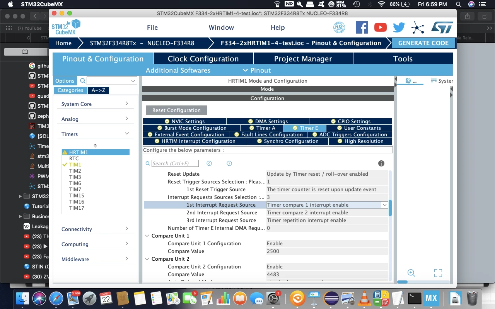The image size is (495, 309).
Task: Open the STM32CubeMX Facebook page icon
Action: tap(362, 27)
